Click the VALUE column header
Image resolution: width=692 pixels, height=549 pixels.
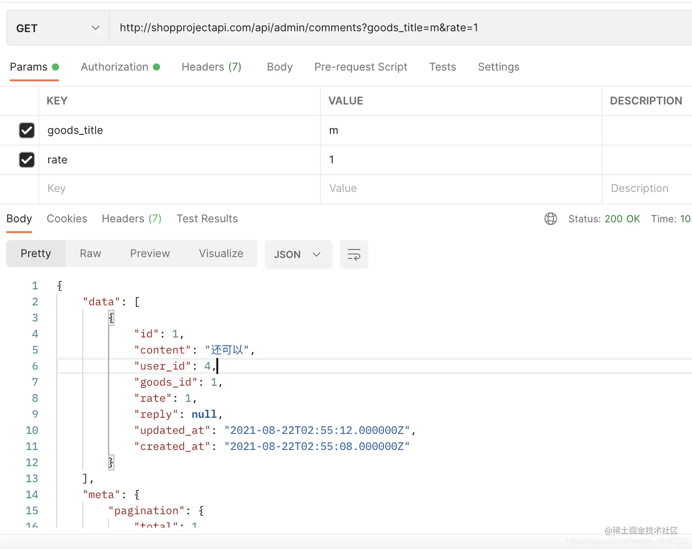(x=346, y=101)
